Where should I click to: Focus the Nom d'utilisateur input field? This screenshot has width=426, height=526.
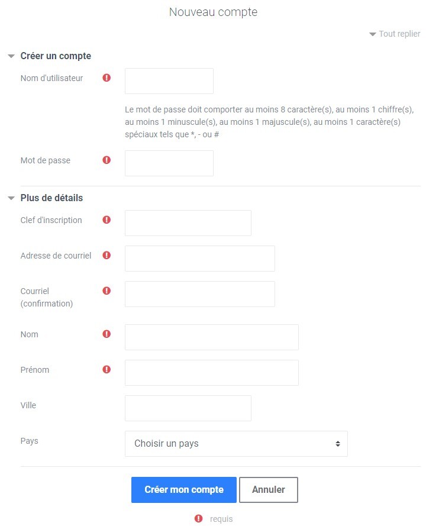[169, 81]
